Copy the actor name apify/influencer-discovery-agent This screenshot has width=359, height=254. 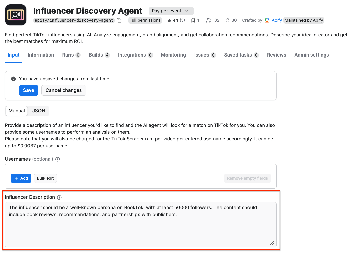coord(119,20)
